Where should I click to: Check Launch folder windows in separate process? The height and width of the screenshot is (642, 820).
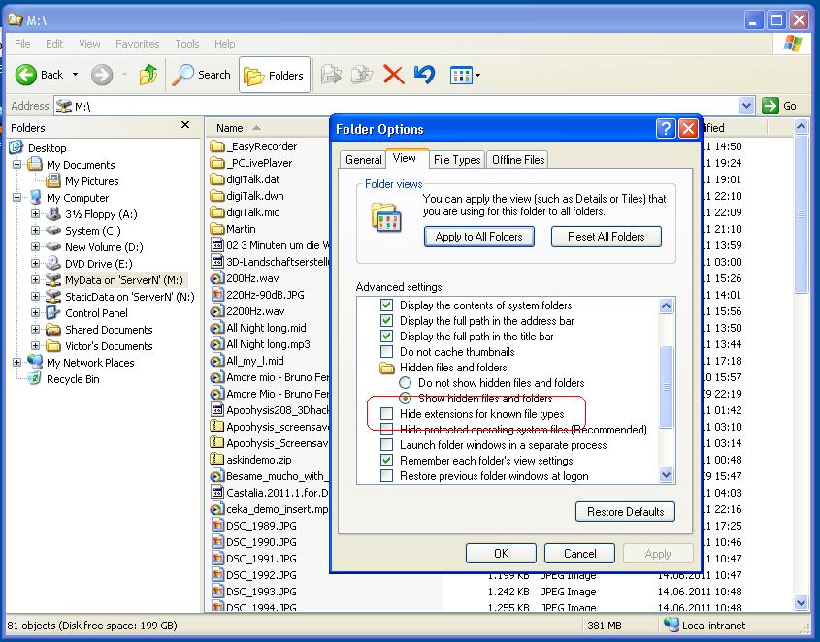386,445
